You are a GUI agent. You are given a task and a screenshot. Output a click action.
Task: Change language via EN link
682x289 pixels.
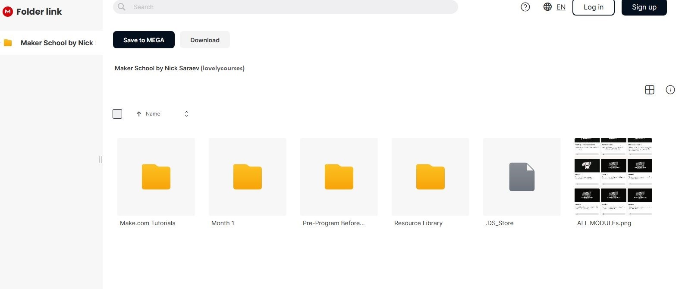point(561,7)
